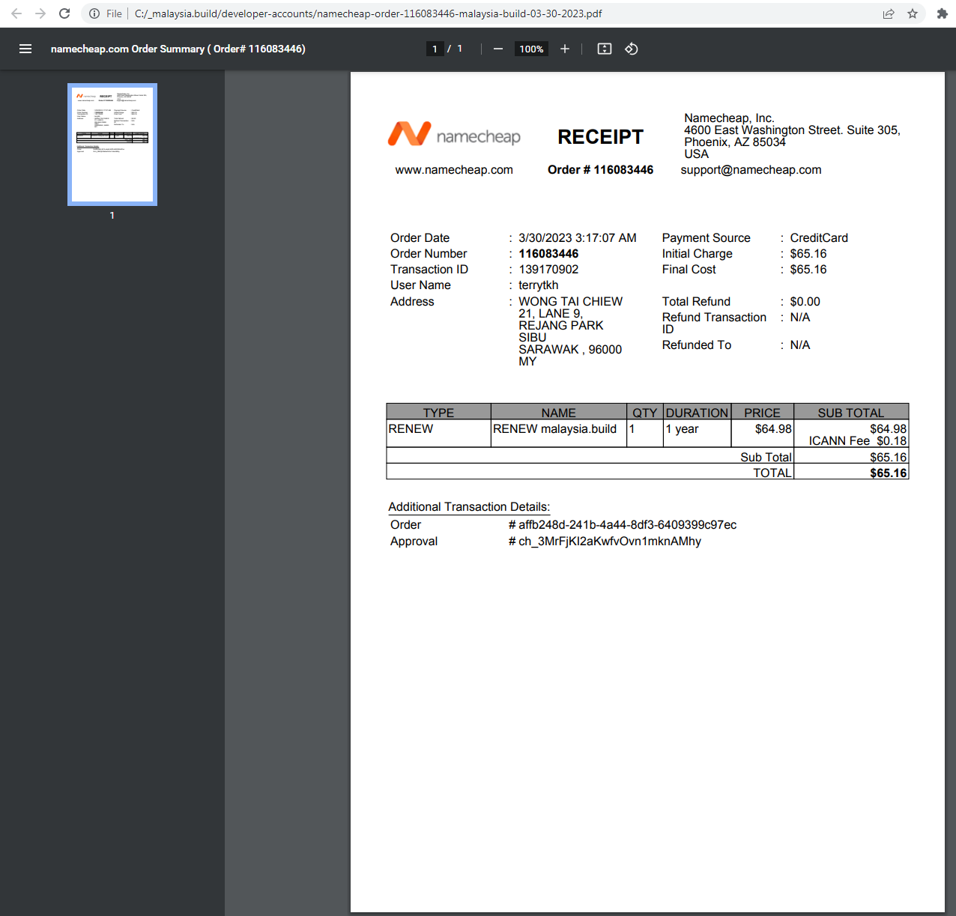Screen dimensions: 956x916
Task: Toggle the PDF sidebar hamburger menu
Action: pyautogui.click(x=25, y=49)
